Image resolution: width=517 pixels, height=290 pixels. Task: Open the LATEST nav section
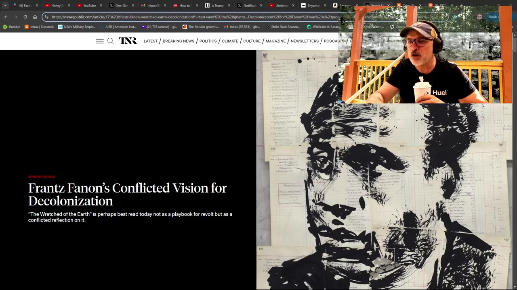click(x=151, y=41)
